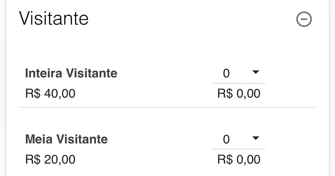Open the Meia Visitante quantity dropdown arrow
This screenshot has height=176, width=335.
[x=255, y=138]
